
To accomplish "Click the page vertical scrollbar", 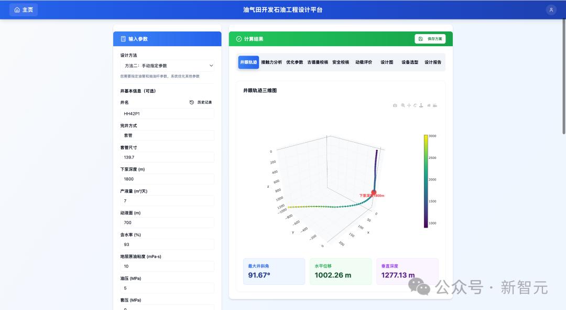I will [x=564, y=77].
